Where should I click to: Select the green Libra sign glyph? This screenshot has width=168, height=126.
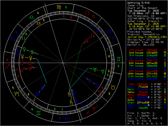tap(31, 16)
